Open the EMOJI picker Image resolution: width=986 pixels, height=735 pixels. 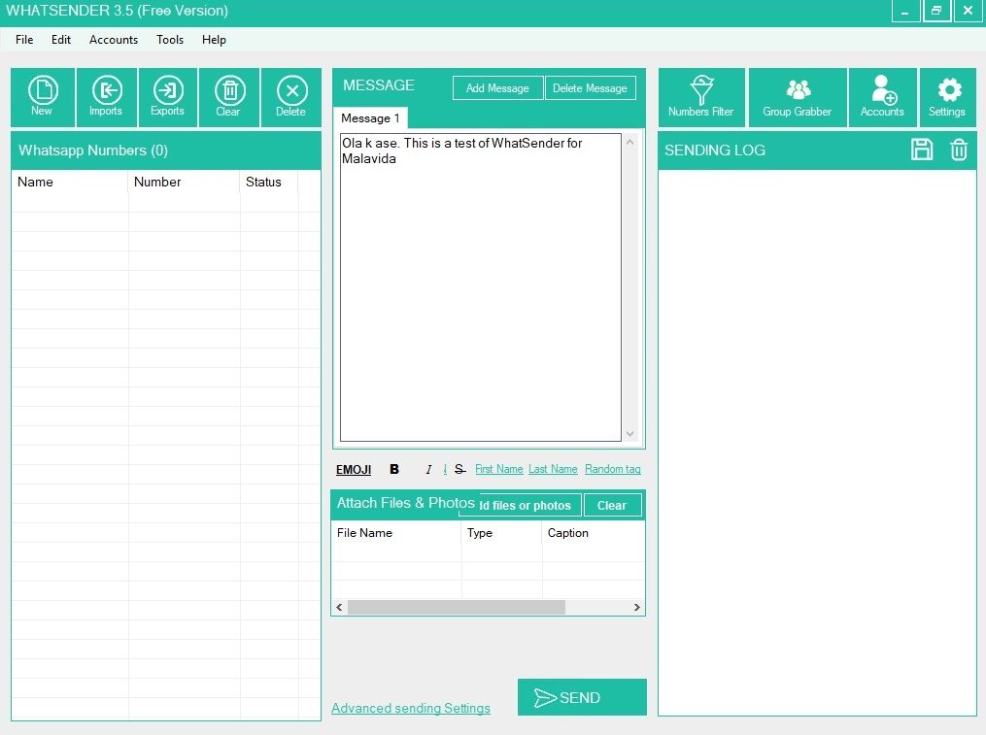click(354, 470)
